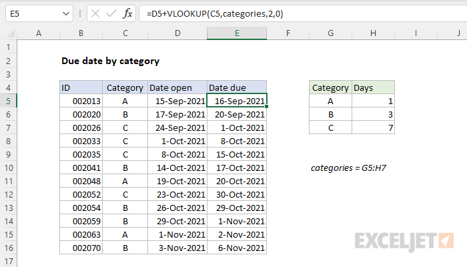Screen dimensions: 467x267
Task: Click date open cell 14-Oct-2021
Action: pos(177,168)
